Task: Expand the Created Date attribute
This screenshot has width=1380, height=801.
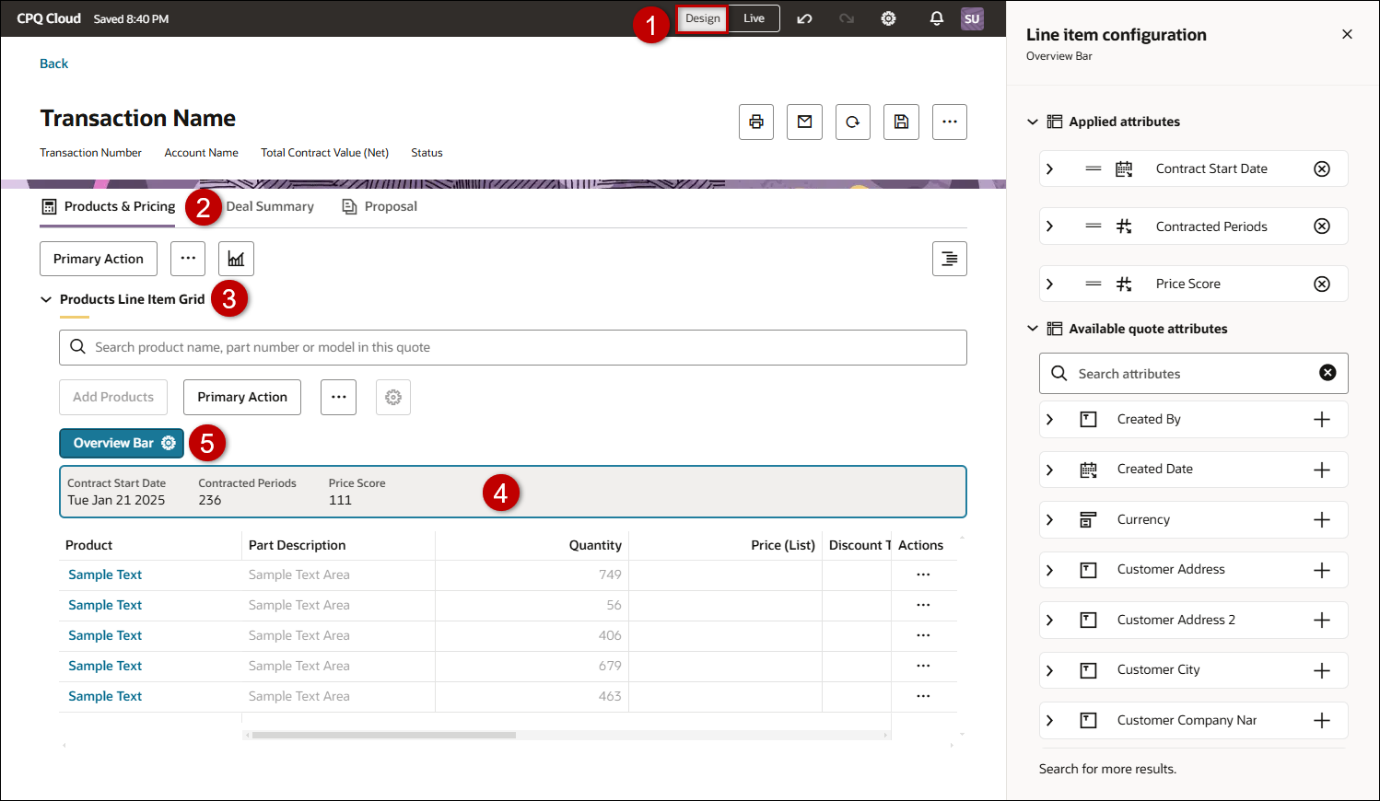Action: point(1049,470)
